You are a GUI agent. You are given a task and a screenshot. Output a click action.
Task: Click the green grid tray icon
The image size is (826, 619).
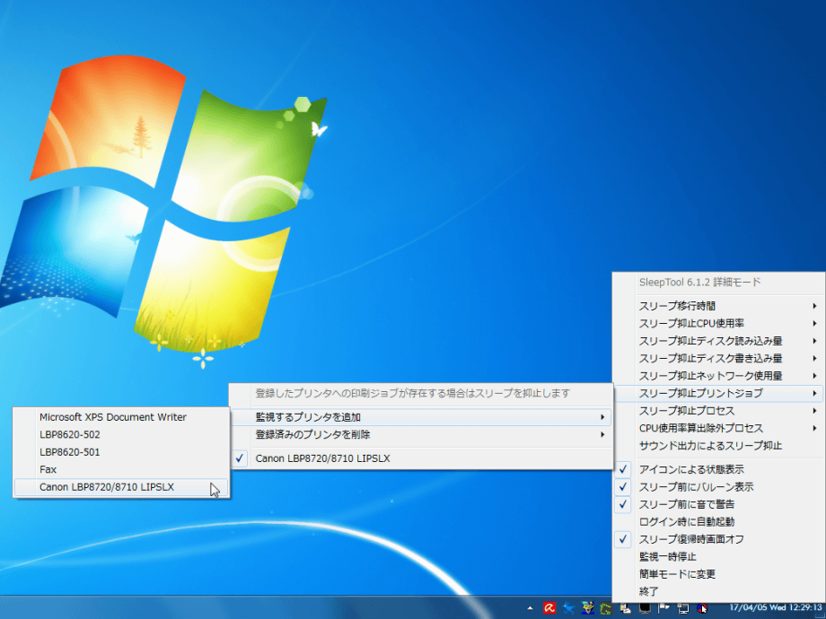pos(606,608)
